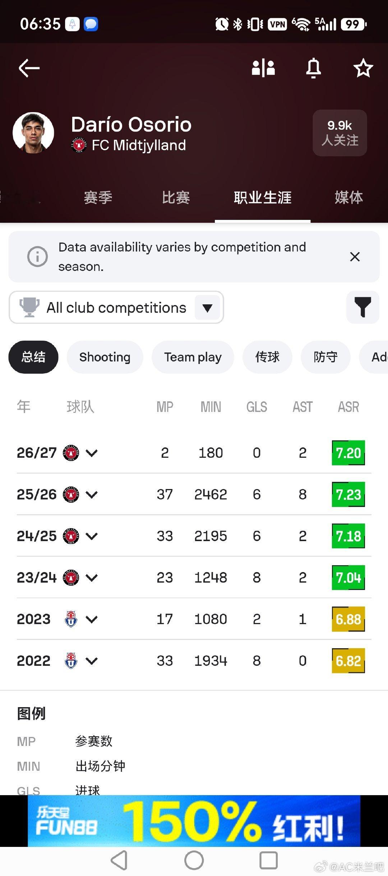Tap the 7.23 rating badge for 25/26
The image size is (388, 876).
click(x=348, y=494)
